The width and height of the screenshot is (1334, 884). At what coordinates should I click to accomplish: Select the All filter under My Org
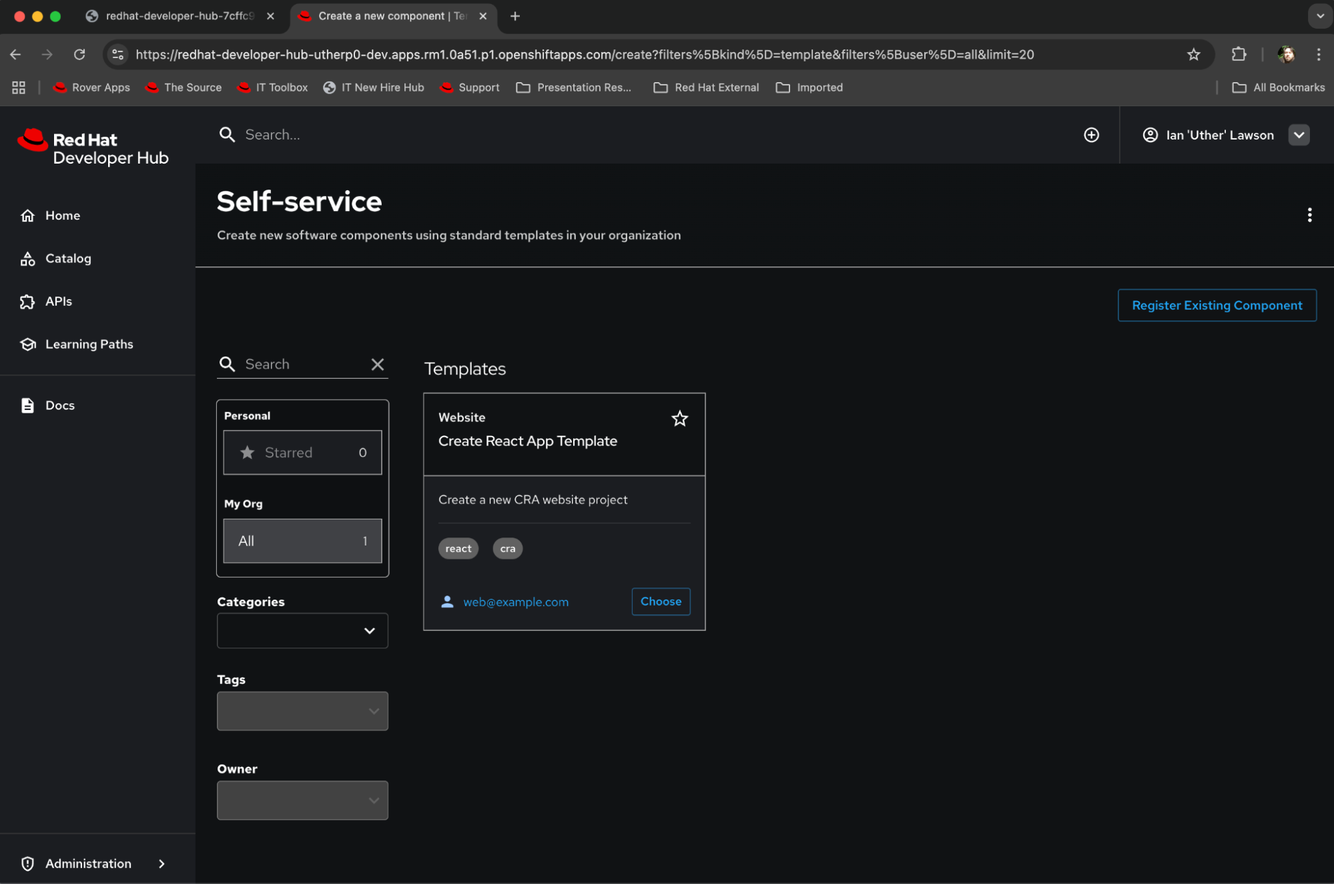pos(302,541)
